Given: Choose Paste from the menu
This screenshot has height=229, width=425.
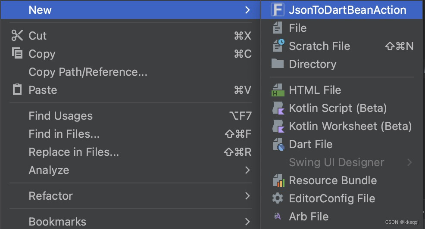Looking at the screenshot, I should point(130,90).
